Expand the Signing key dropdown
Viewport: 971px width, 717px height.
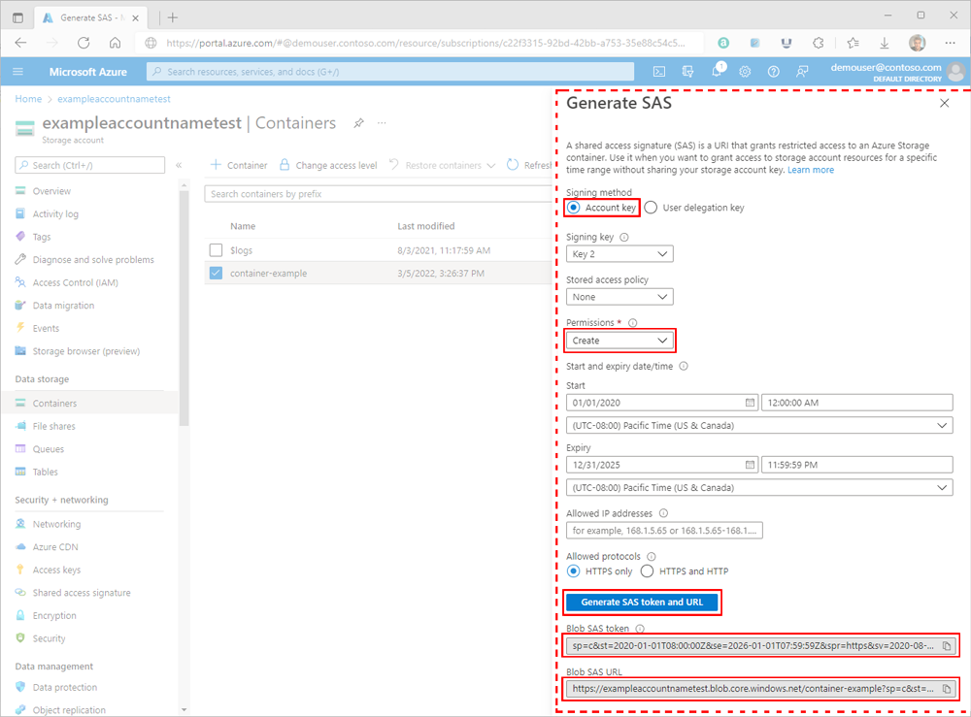click(619, 254)
